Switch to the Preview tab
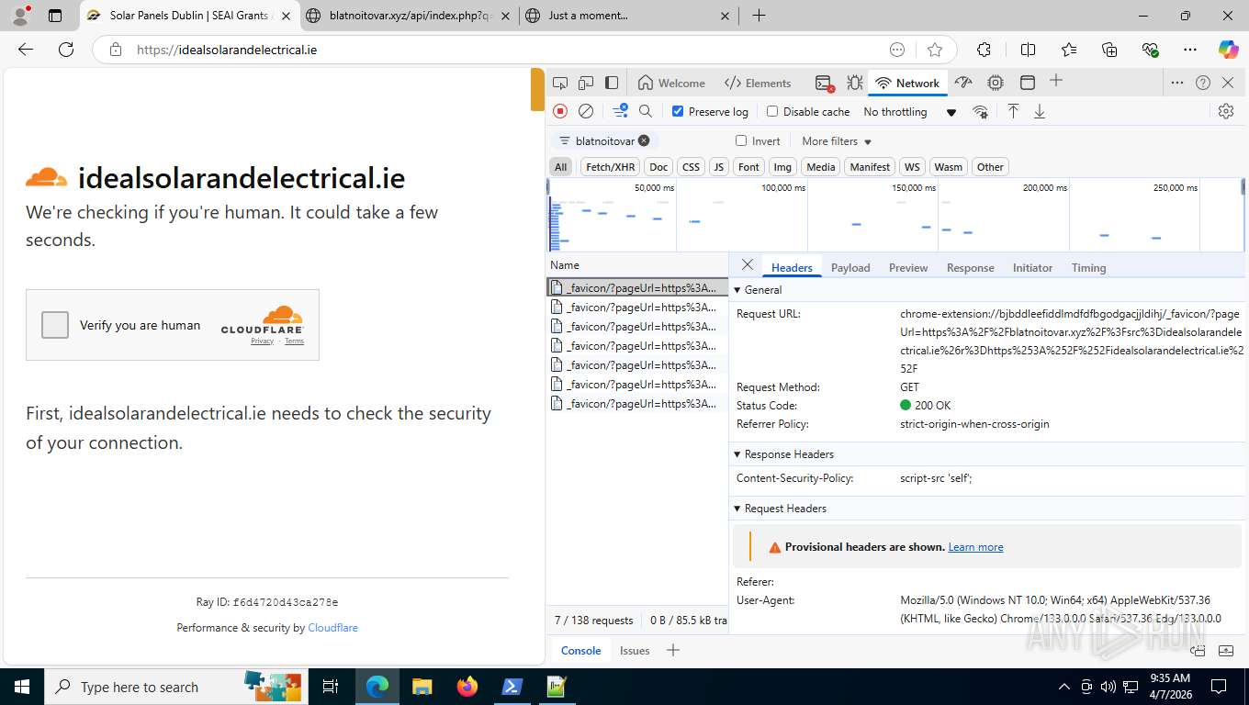 (x=908, y=267)
